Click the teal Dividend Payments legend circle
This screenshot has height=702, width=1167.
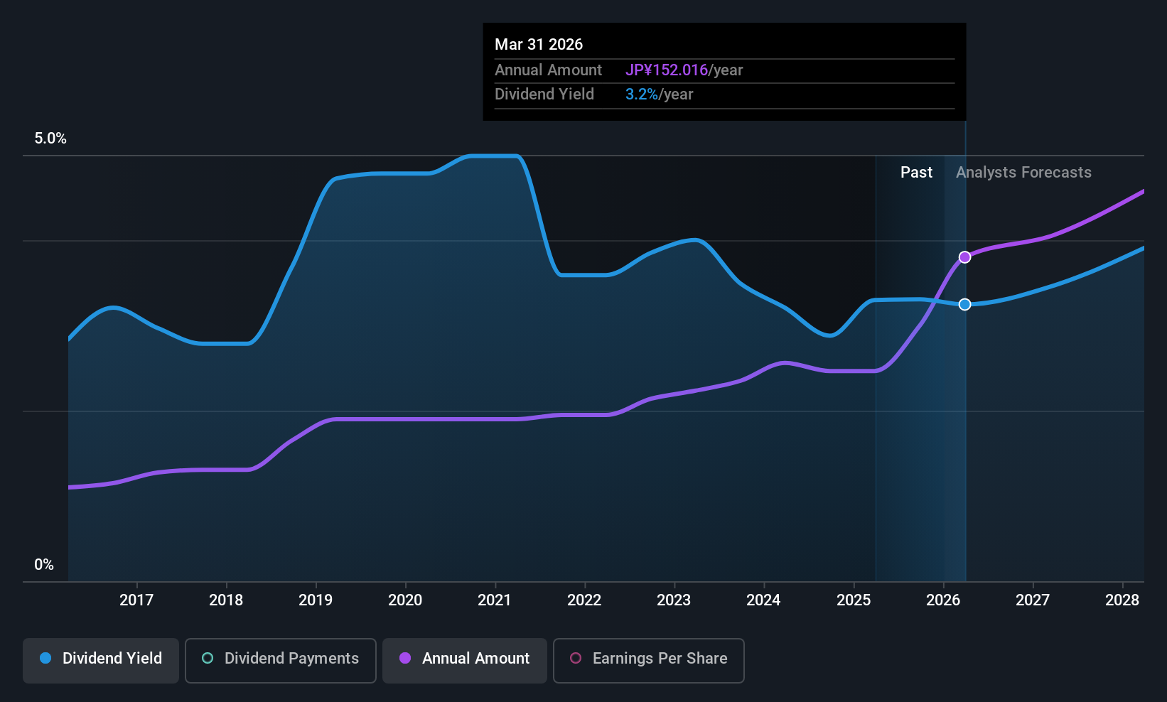208,658
